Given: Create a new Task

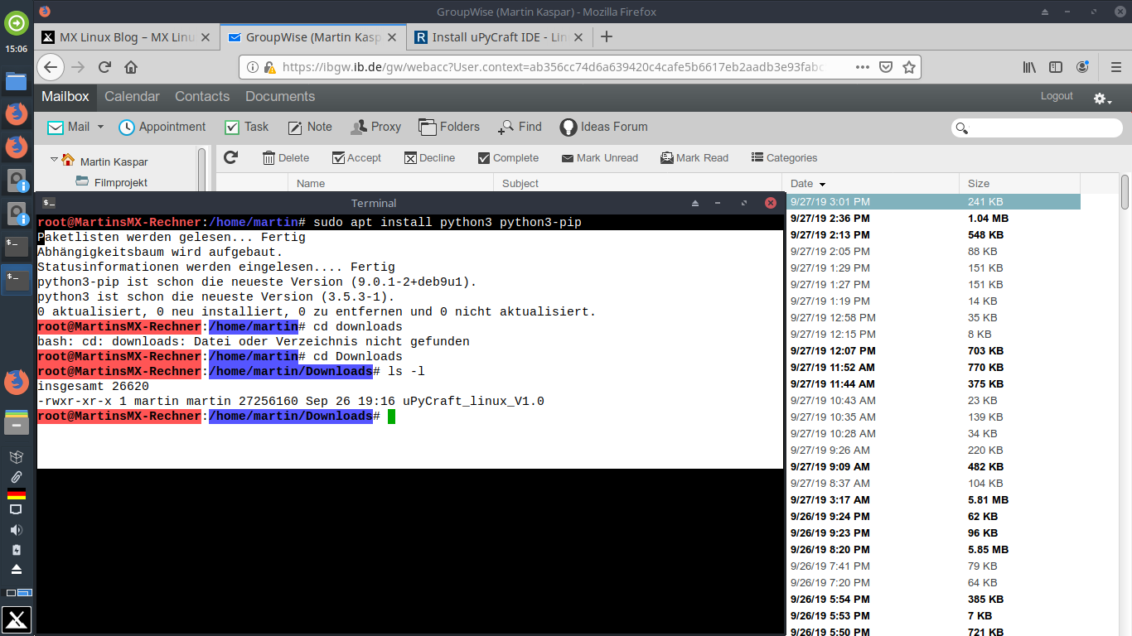Looking at the screenshot, I should click(247, 127).
